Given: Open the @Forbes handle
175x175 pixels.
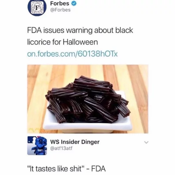Looking at the screenshot, I should (x=60, y=10).
